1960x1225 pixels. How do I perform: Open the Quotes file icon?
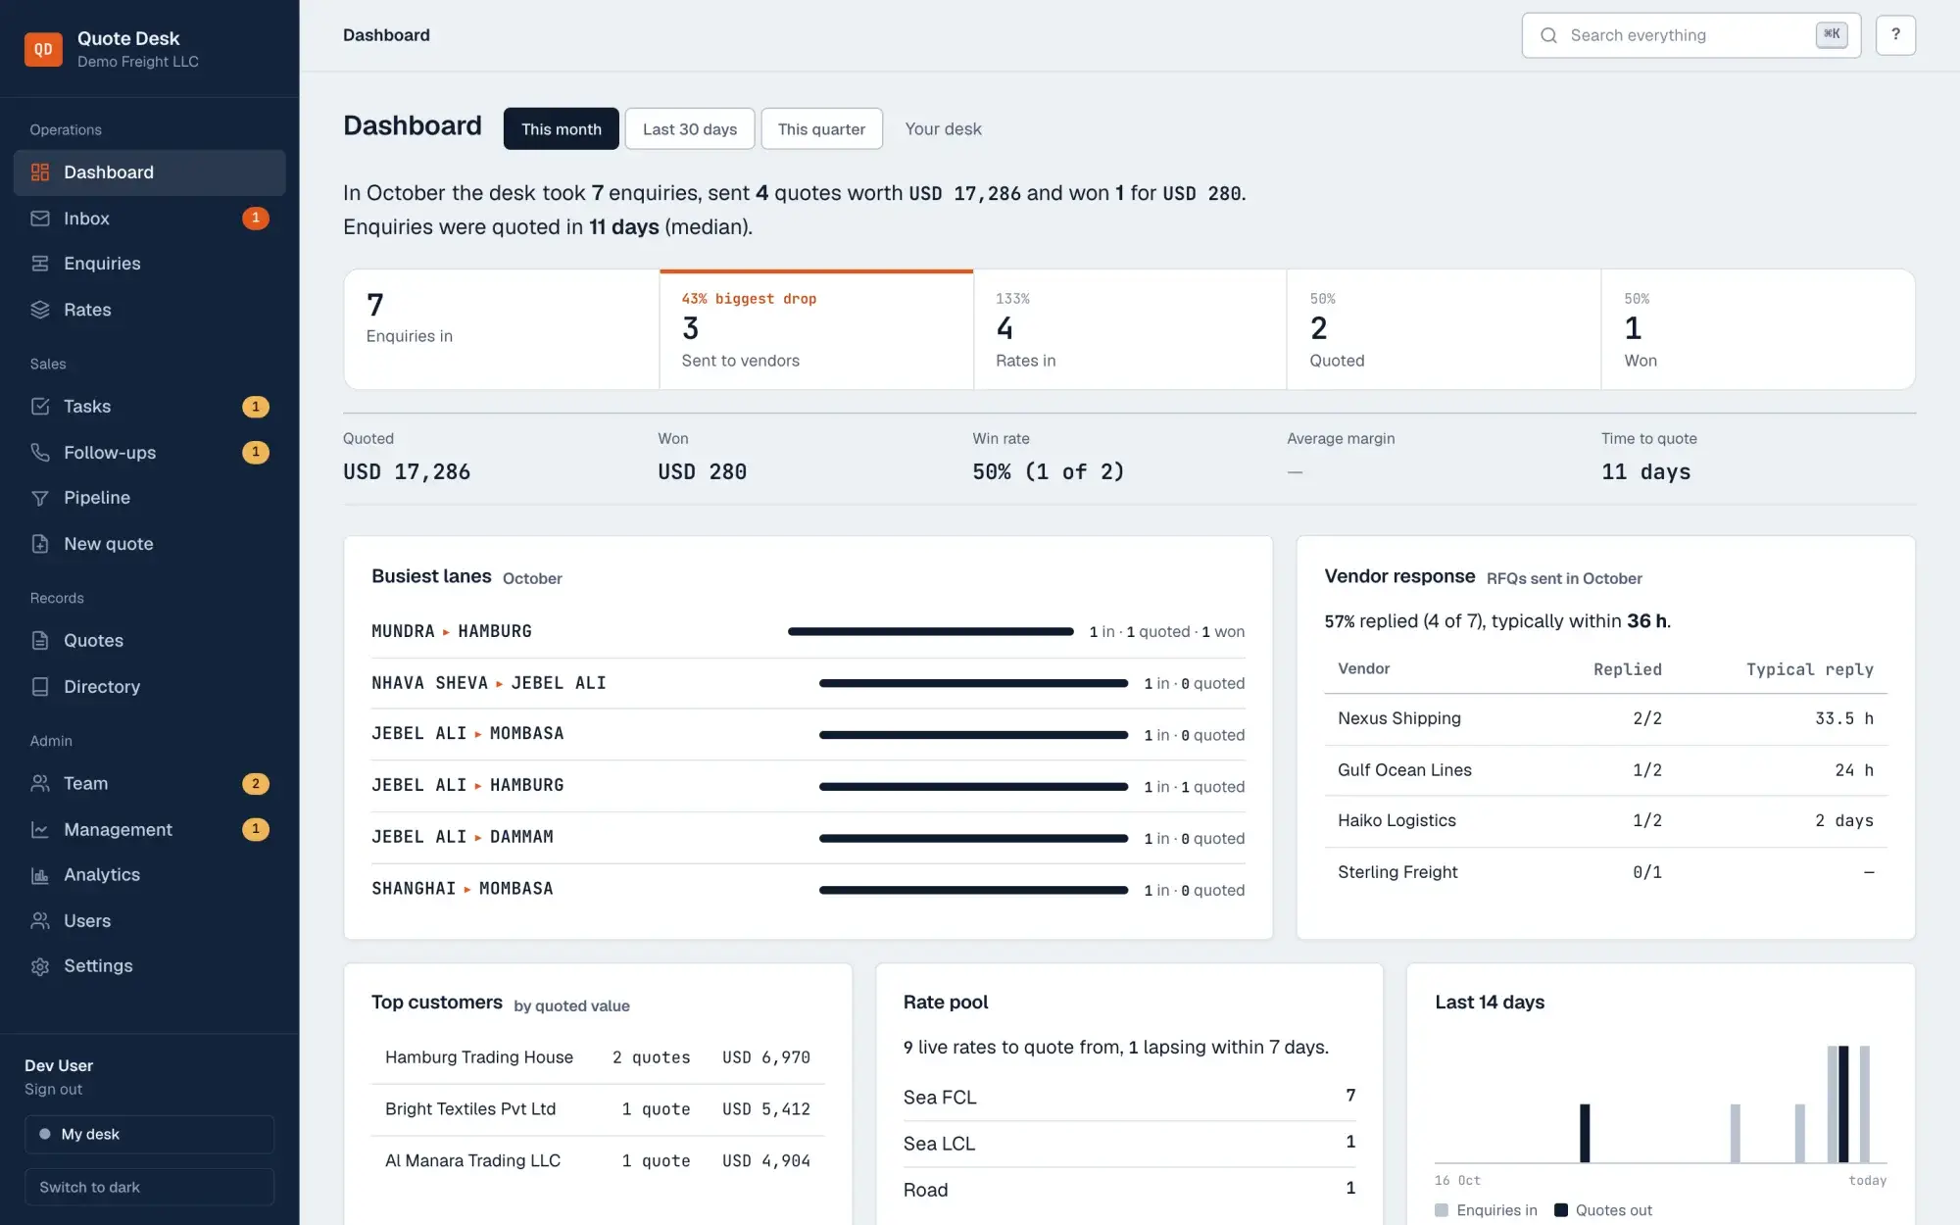pyautogui.click(x=40, y=641)
